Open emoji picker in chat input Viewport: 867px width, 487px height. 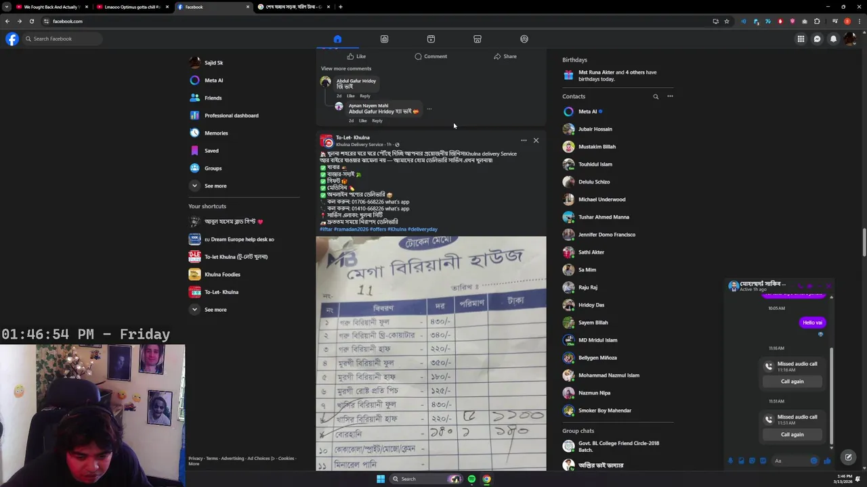point(813,461)
